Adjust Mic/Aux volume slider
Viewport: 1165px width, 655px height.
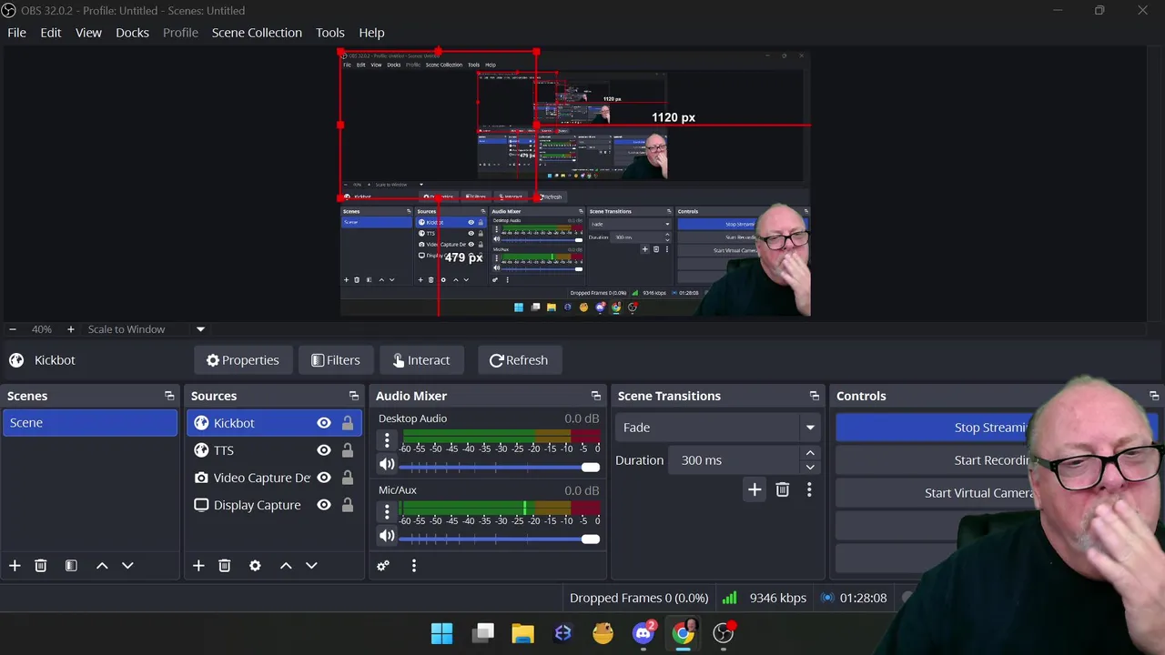coord(499,539)
